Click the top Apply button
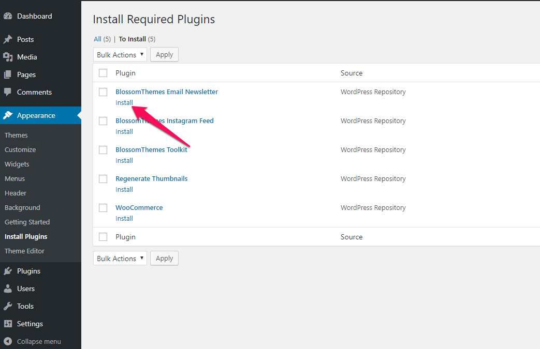Viewport: 540px width, 349px height. (164, 55)
